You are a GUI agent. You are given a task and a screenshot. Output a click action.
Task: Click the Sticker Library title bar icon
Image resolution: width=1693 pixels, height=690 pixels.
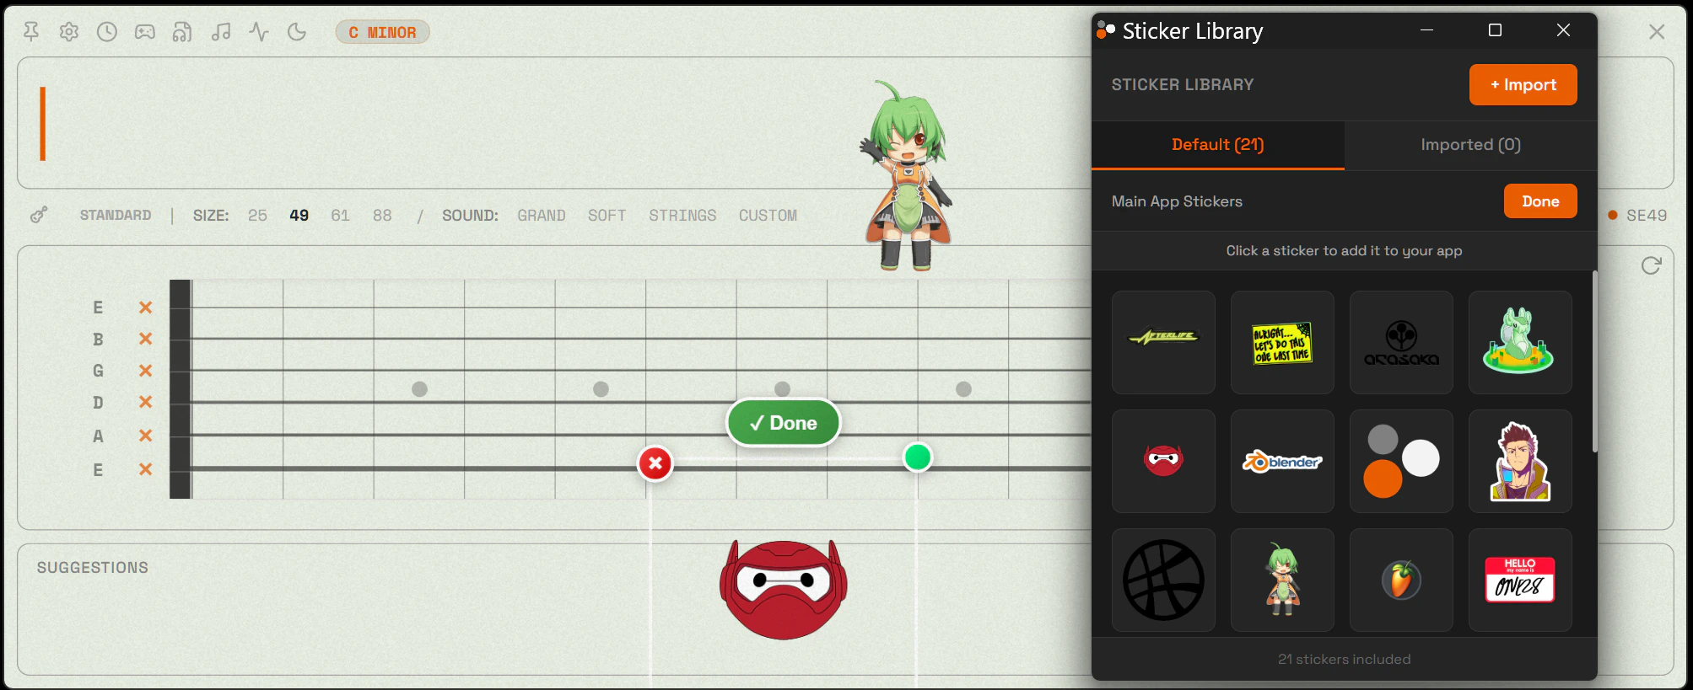1106,31
